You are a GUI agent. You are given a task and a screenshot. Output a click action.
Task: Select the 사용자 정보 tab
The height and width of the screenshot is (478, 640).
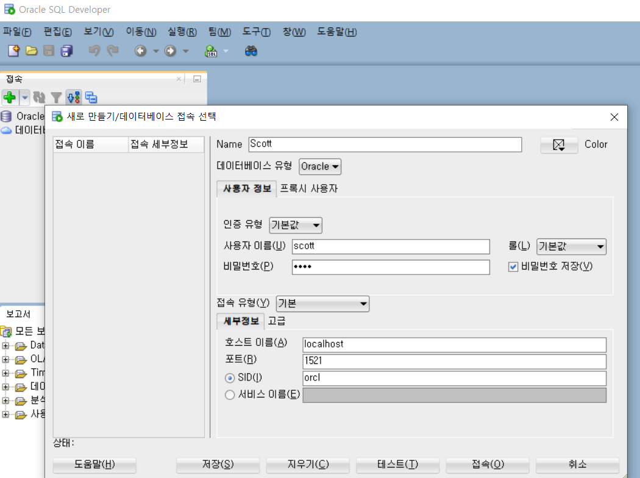point(247,188)
